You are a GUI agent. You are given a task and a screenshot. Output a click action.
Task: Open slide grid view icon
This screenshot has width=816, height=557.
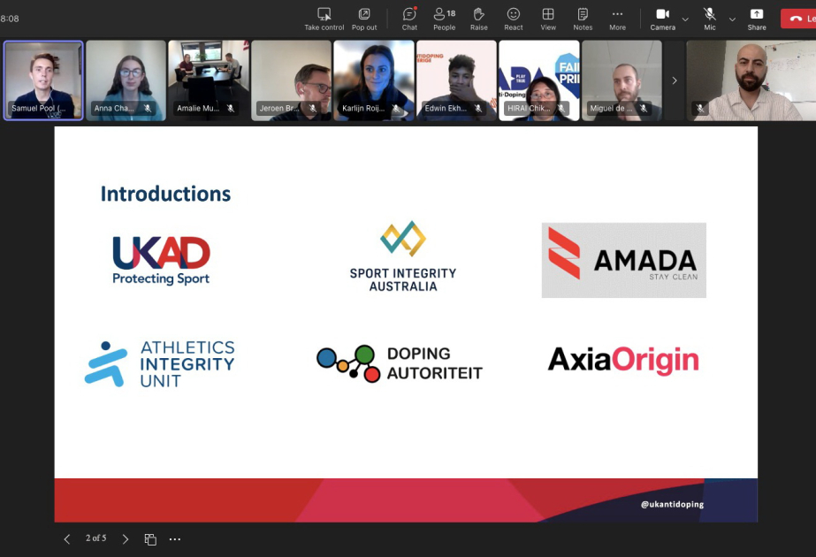click(x=150, y=539)
